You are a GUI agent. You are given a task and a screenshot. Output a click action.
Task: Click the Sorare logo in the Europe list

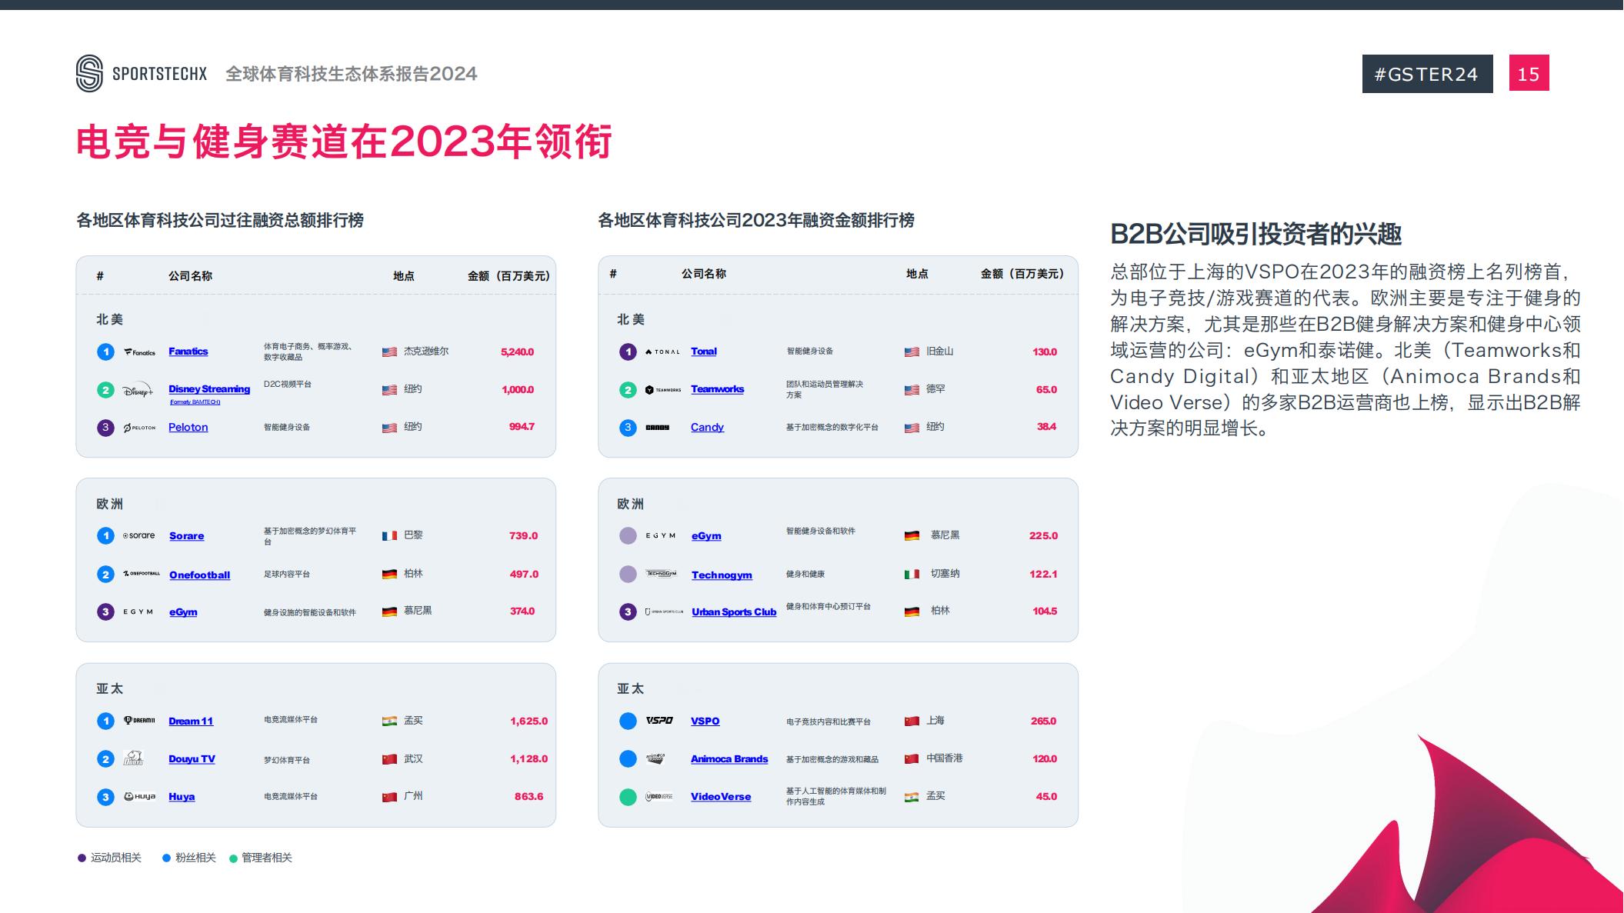[x=139, y=535]
